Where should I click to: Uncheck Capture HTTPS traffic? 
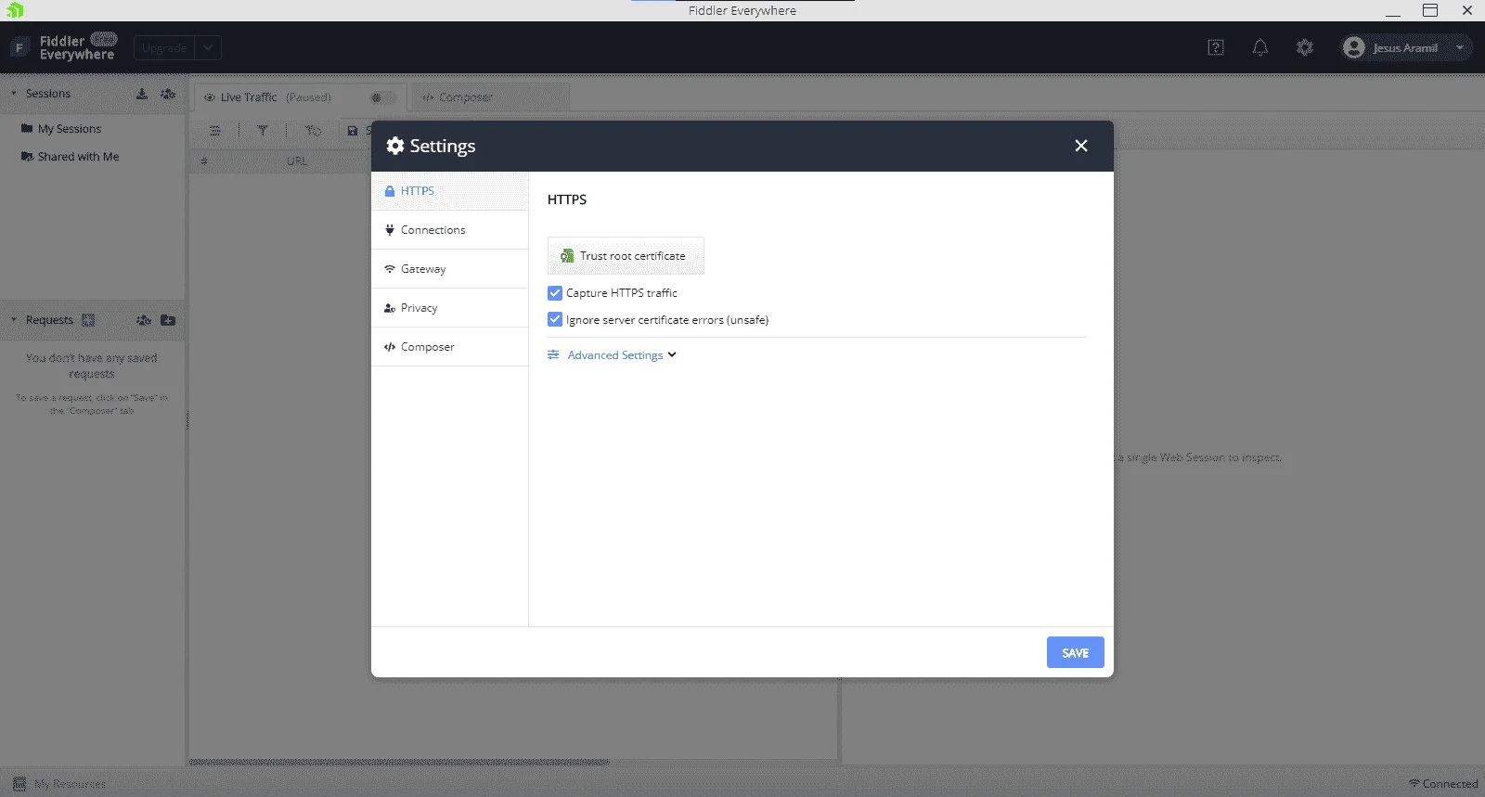click(x=555, y=293)
